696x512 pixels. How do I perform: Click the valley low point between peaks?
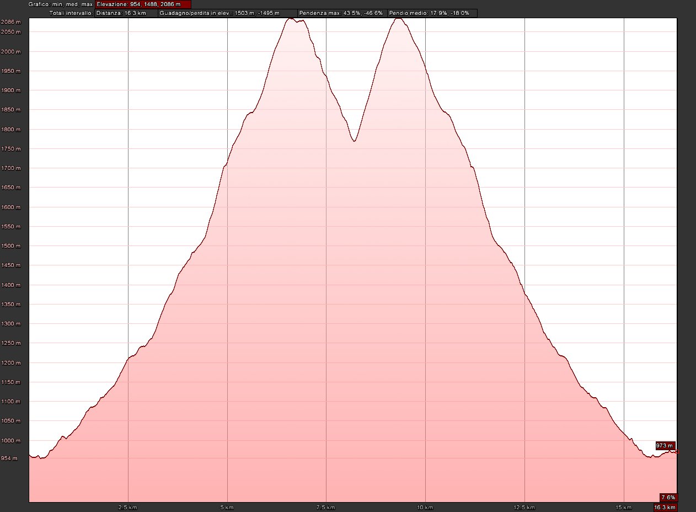354,141
